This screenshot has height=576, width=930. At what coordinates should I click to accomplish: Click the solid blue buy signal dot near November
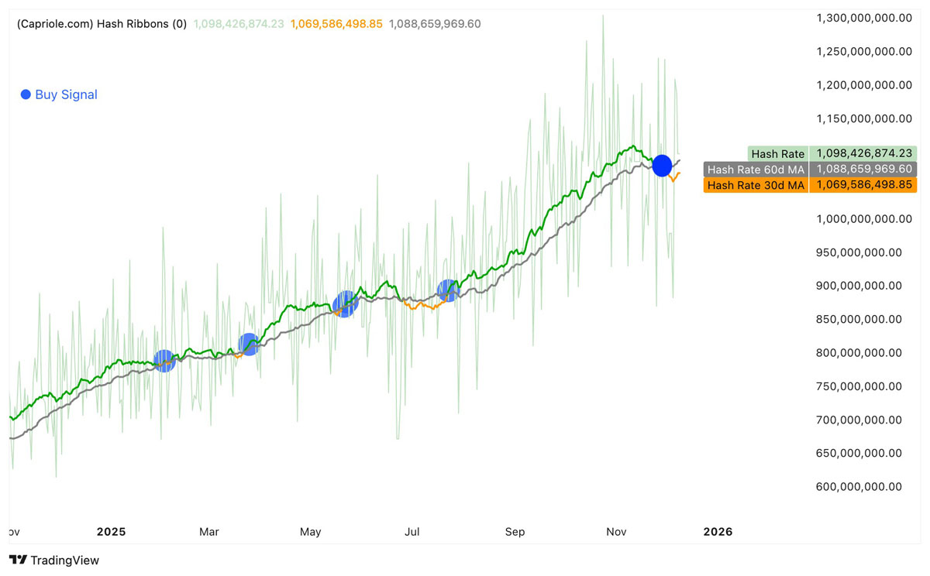(x=661, y=166)
